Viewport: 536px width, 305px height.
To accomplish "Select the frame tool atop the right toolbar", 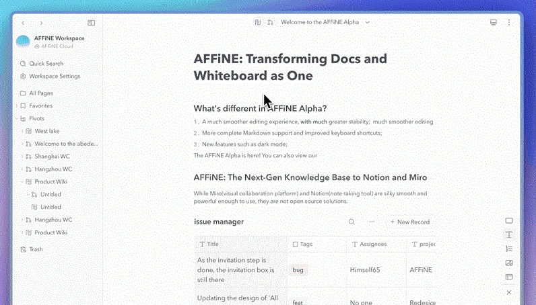I will 509,220.
